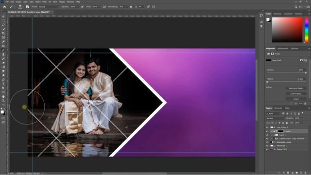Click the Levels 1 layer mask thumbnail

click(x=280, y=131)
